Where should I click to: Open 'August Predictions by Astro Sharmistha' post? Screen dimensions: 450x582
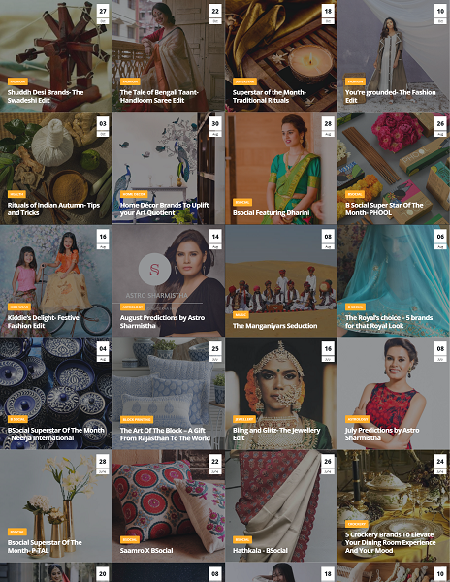pos(162,321)
